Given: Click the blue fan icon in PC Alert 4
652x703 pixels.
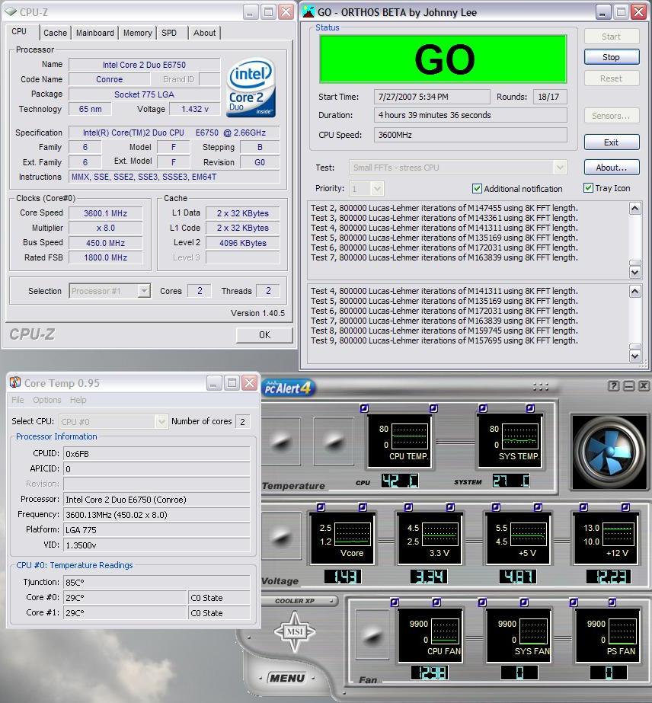Looking at the screenshot, I should (609, 452).
